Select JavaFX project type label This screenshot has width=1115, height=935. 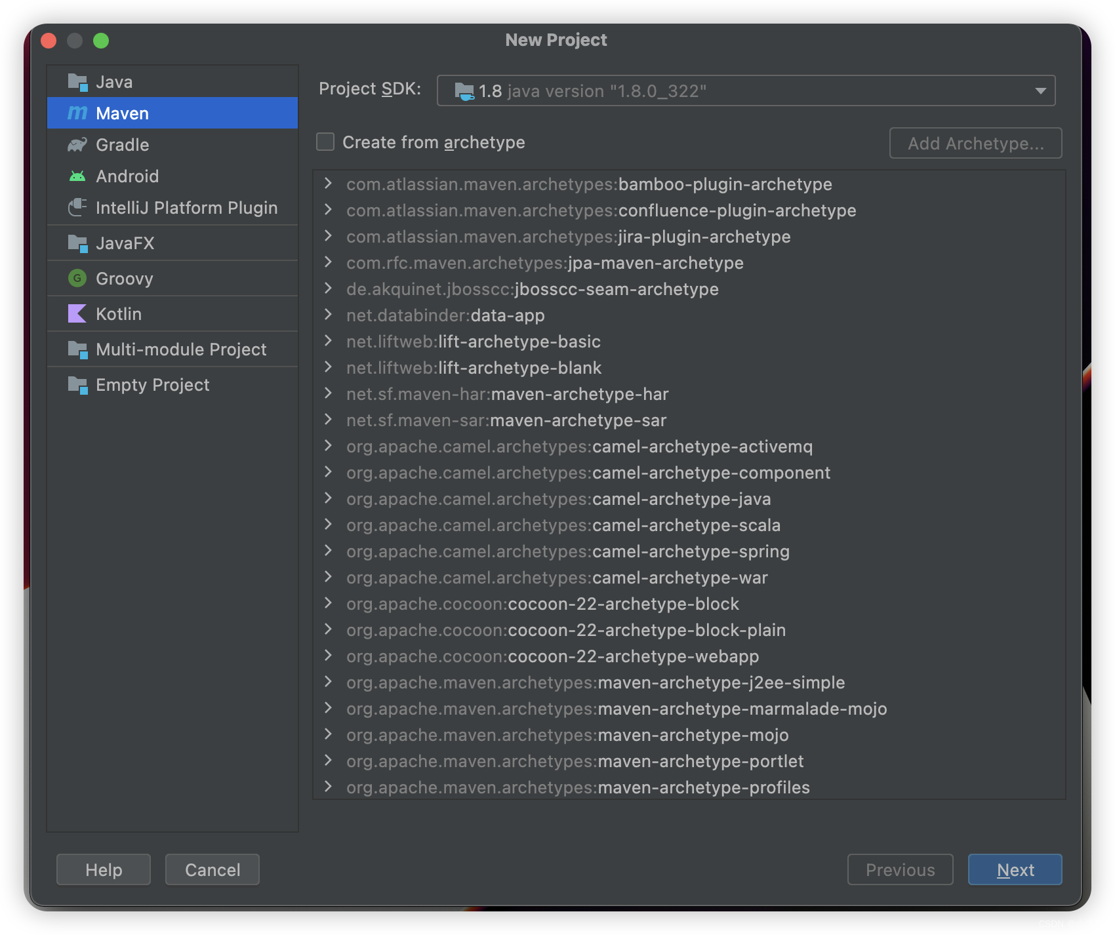[125, 243]
